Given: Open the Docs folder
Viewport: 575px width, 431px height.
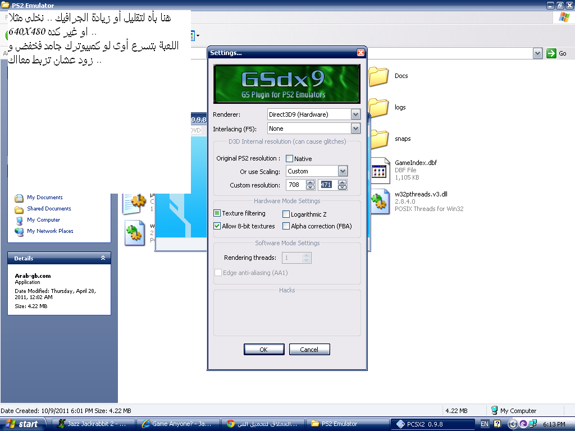Looking at the screenshot, I should pos(378,76).
